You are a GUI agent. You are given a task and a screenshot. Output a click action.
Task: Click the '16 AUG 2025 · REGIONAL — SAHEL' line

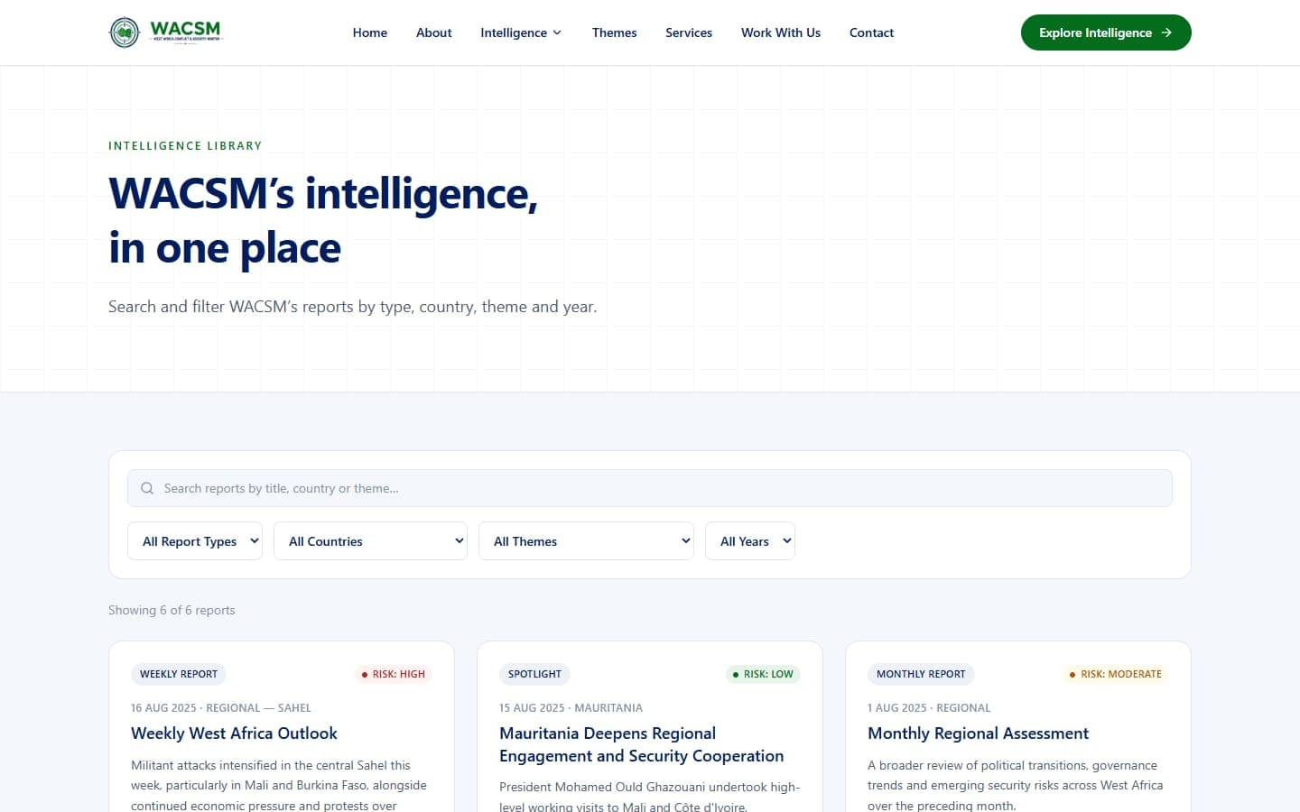pyautogui.click(x=221, y=708)
